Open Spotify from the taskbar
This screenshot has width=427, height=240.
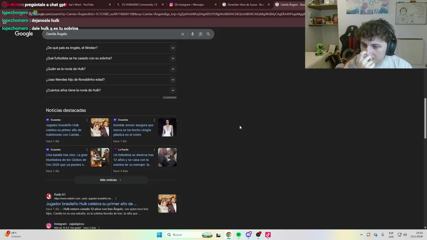pos(239,235)
